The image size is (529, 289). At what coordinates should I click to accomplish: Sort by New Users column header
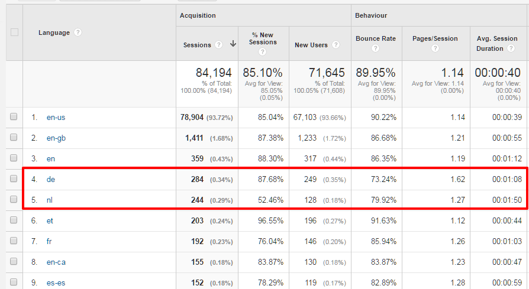tap(311, 45)
